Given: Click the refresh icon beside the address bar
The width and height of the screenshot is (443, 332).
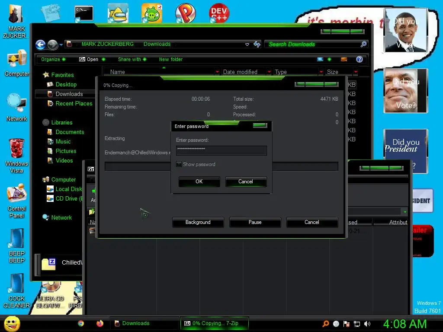Looking at the screenshot, I should click(257, 45).
